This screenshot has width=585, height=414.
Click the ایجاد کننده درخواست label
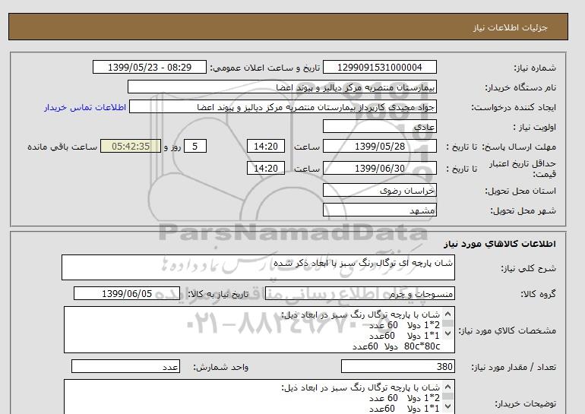[514, 107]
